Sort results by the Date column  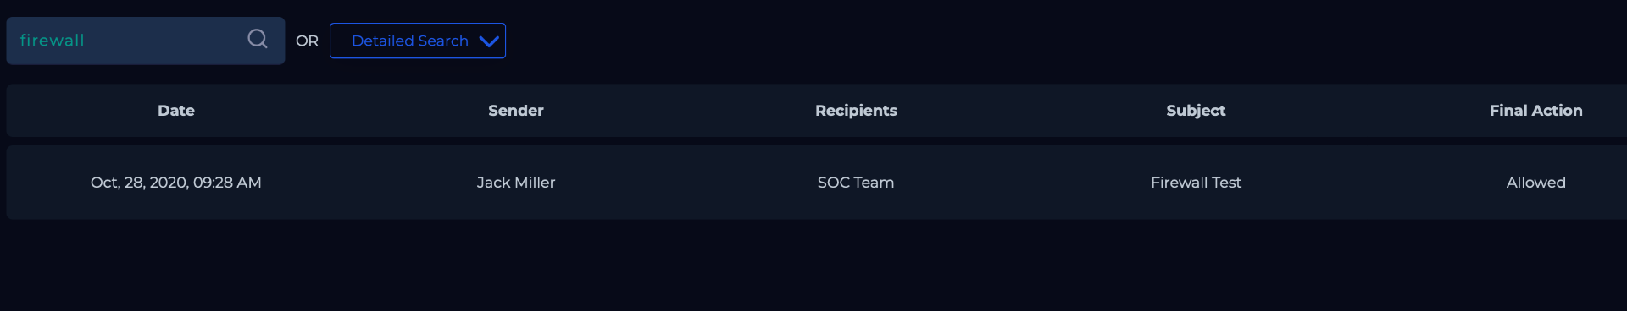coord(176,111)
